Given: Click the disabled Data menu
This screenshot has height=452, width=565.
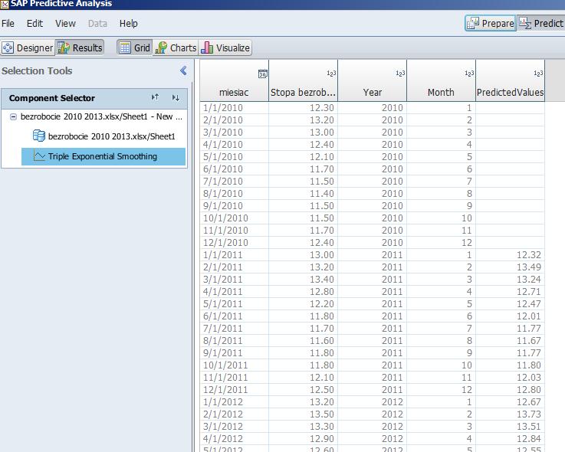Looking at the screenshot, I should tap(97, 24).
